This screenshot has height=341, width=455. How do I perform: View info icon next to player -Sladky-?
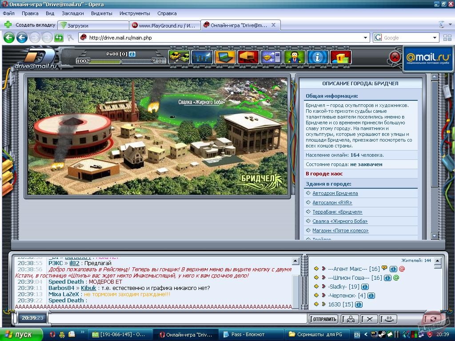point(365,287)
